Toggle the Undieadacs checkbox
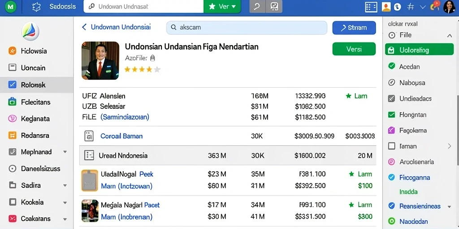The width and height of the screenshot is (459, 229). (x=391, y=98)
